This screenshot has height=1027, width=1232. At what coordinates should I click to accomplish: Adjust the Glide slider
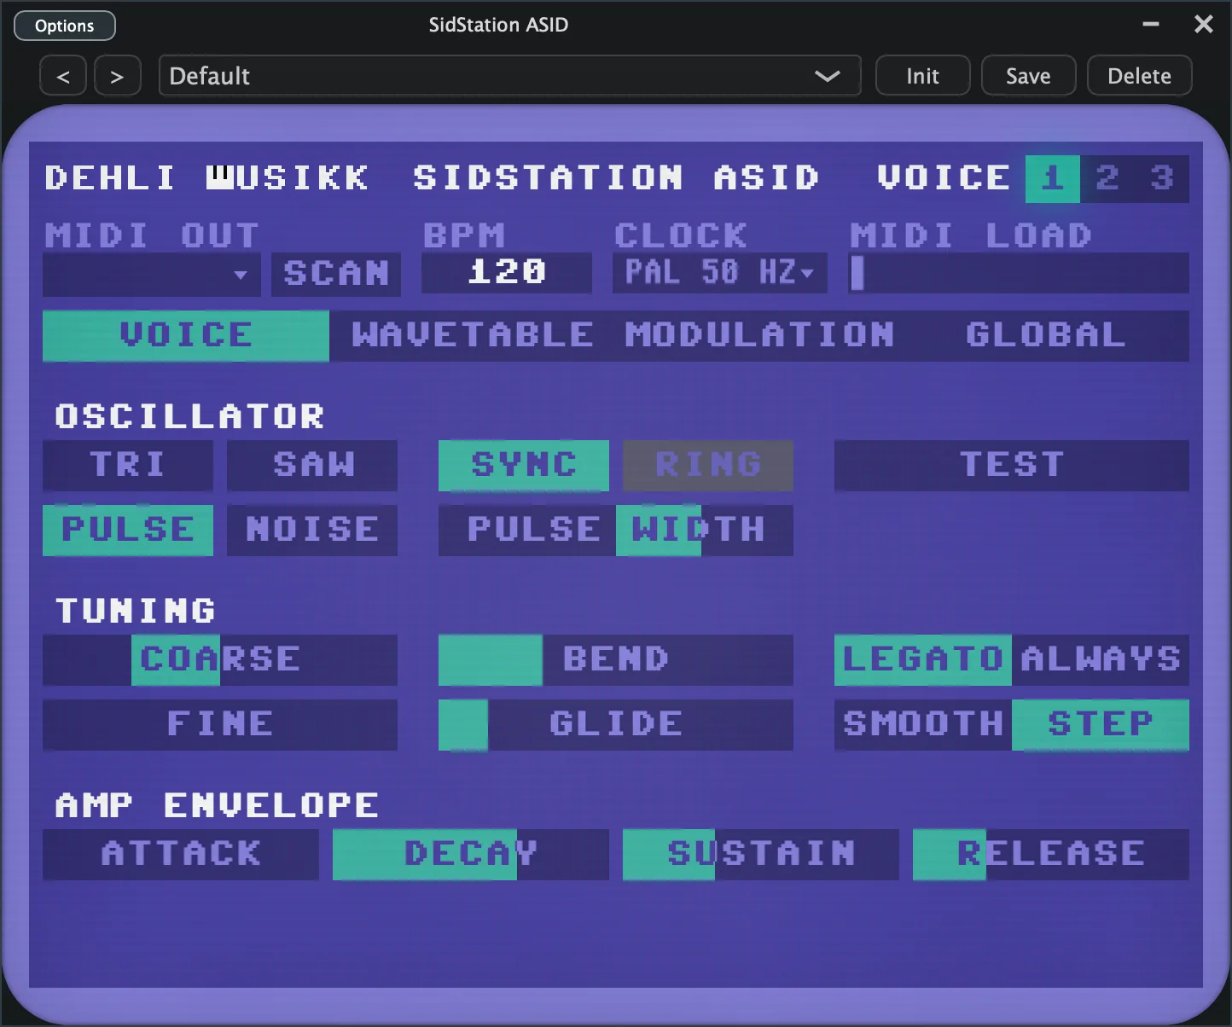pyautogui.click(x=616, y=724)
